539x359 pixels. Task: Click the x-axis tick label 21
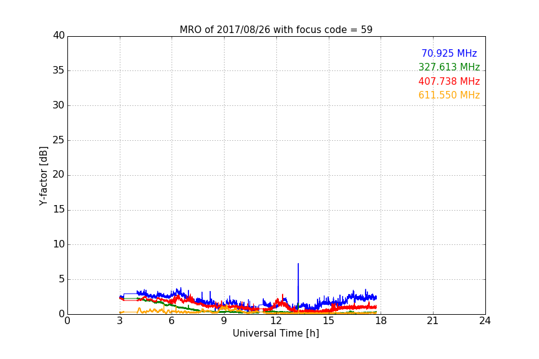tap(433, 321)
